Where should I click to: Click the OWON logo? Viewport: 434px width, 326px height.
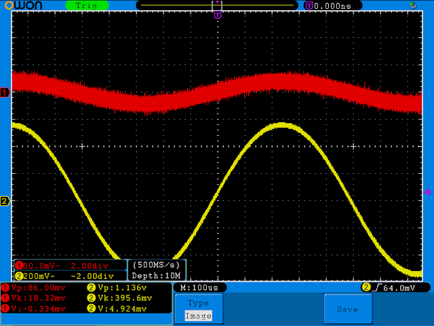pos(24,5)
